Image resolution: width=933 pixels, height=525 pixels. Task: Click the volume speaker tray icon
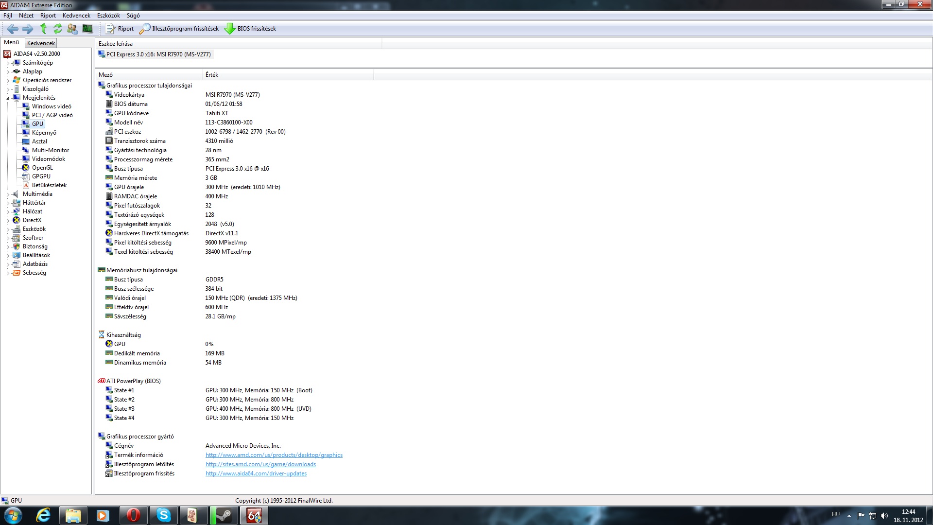pos(884,516)
